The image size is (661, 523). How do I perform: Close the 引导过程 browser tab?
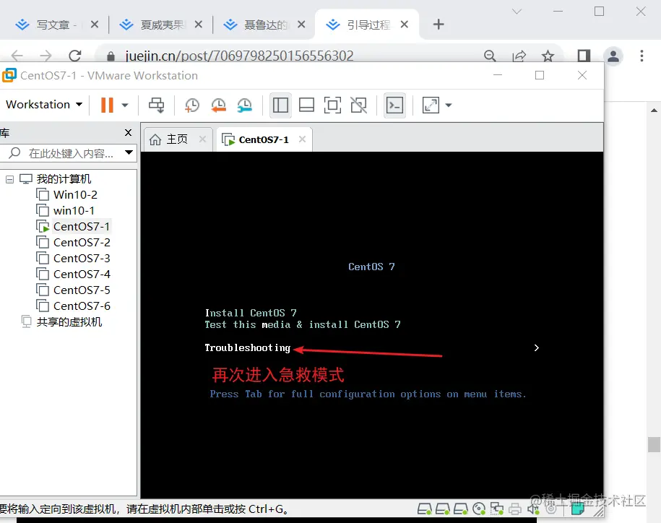(x=405, y=25)
